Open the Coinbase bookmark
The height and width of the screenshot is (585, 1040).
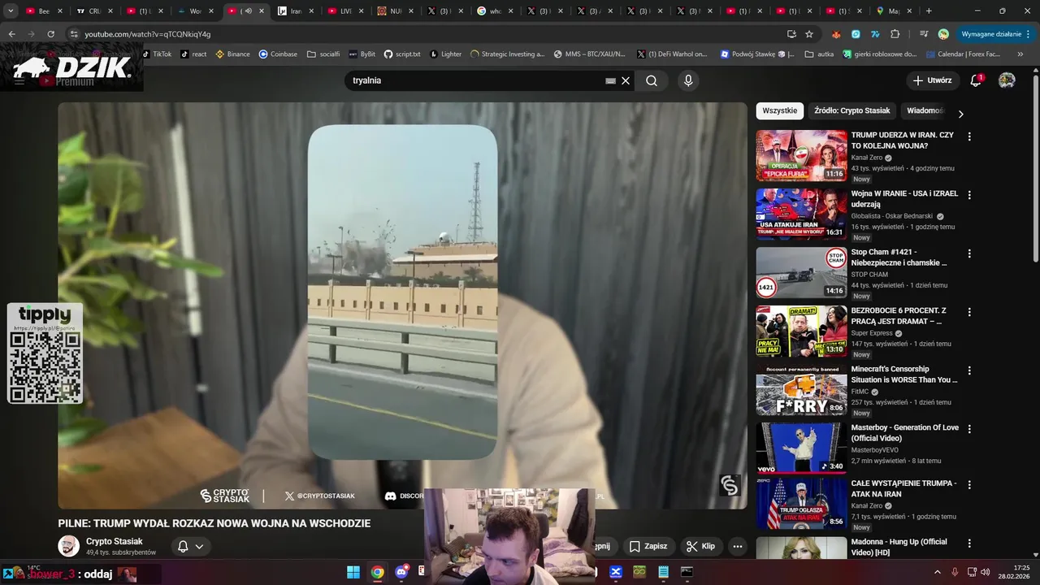click(x=278, y=54)
